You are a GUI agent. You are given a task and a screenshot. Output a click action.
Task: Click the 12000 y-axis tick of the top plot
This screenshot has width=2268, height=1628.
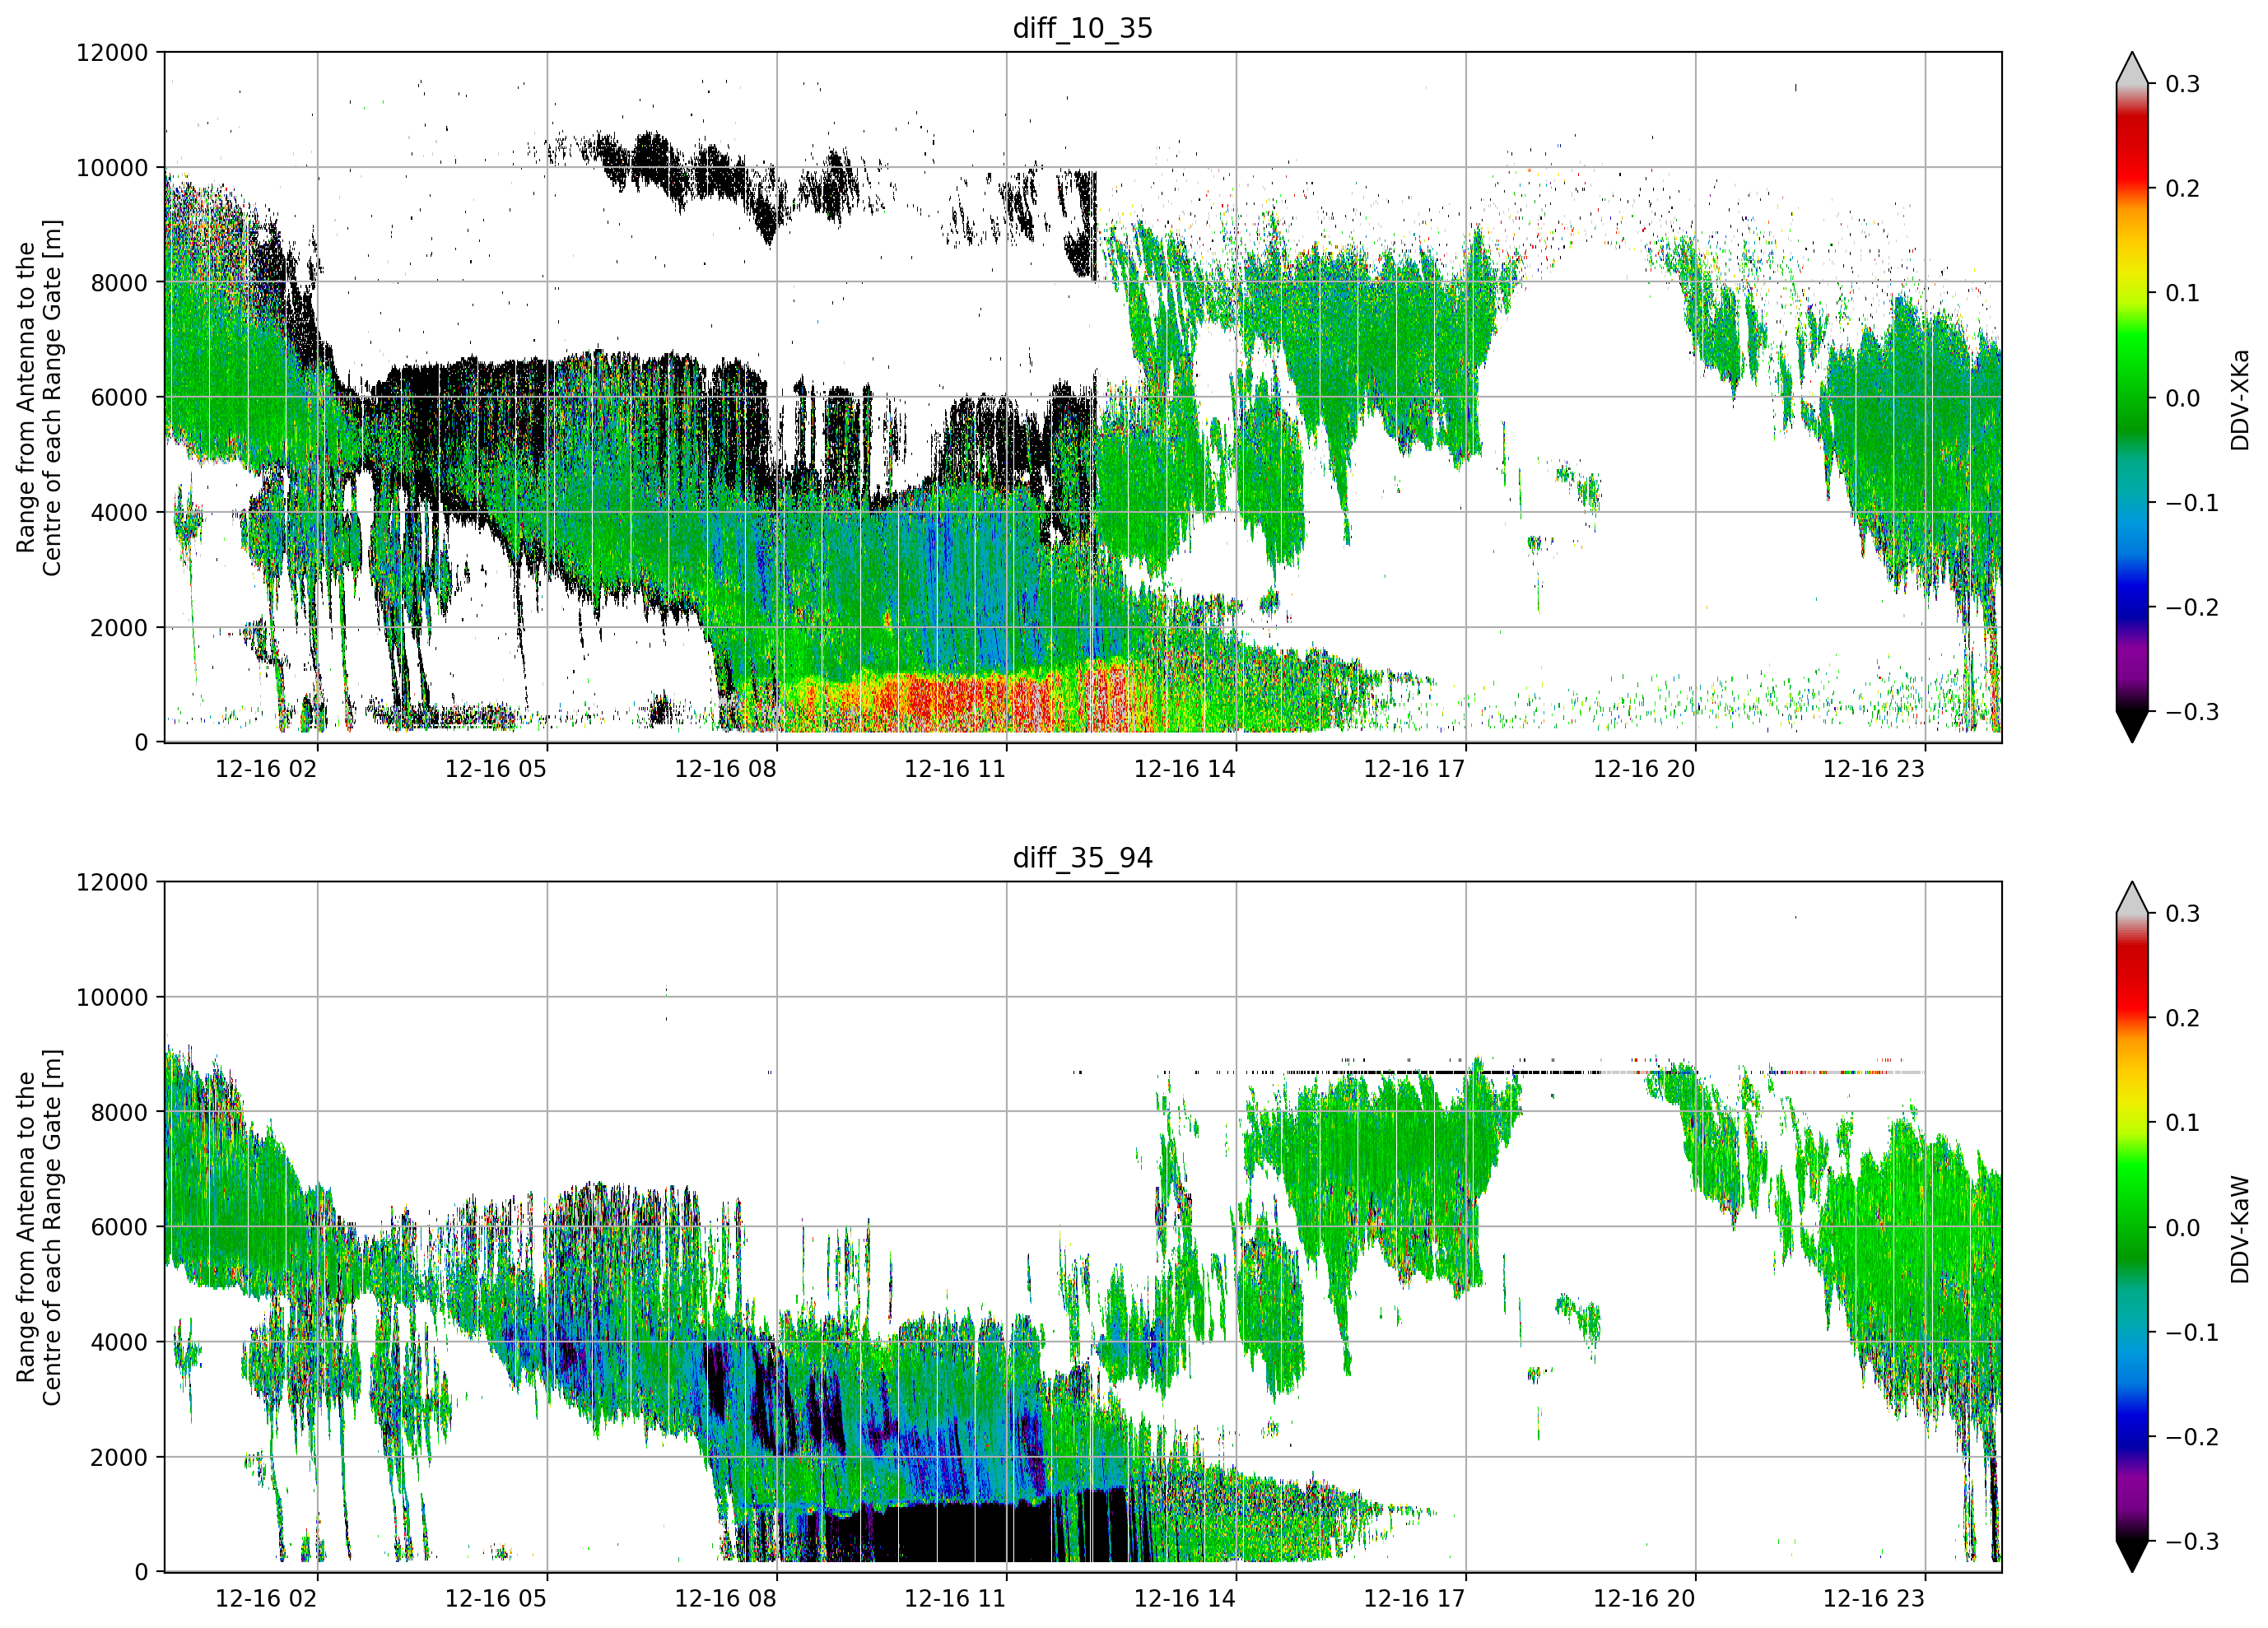tap(112, 53)
